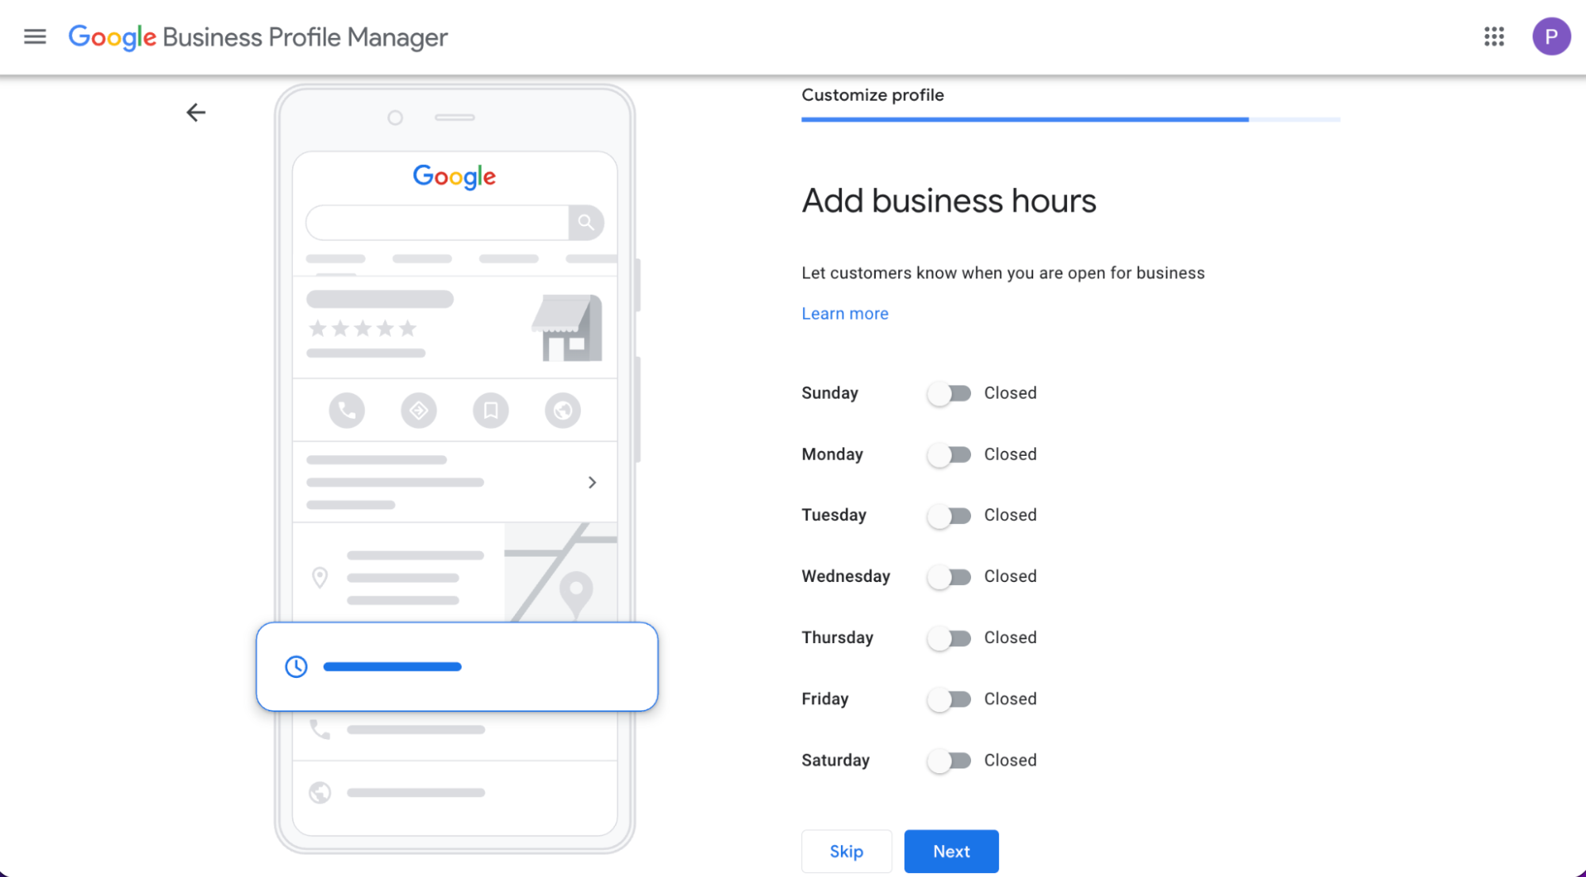Click the back arrow

tap(196, 112)
